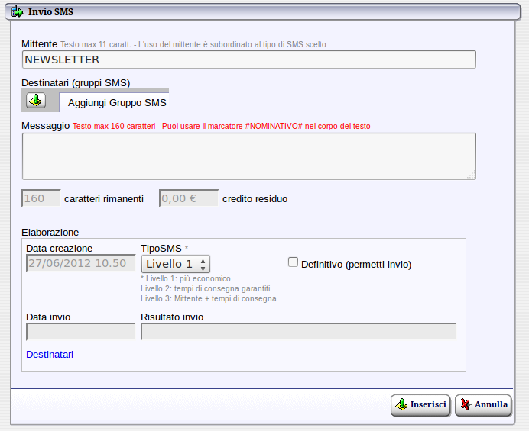Enable the Definitivo (permetti invio) checkbox

click(x=293, y=262)
